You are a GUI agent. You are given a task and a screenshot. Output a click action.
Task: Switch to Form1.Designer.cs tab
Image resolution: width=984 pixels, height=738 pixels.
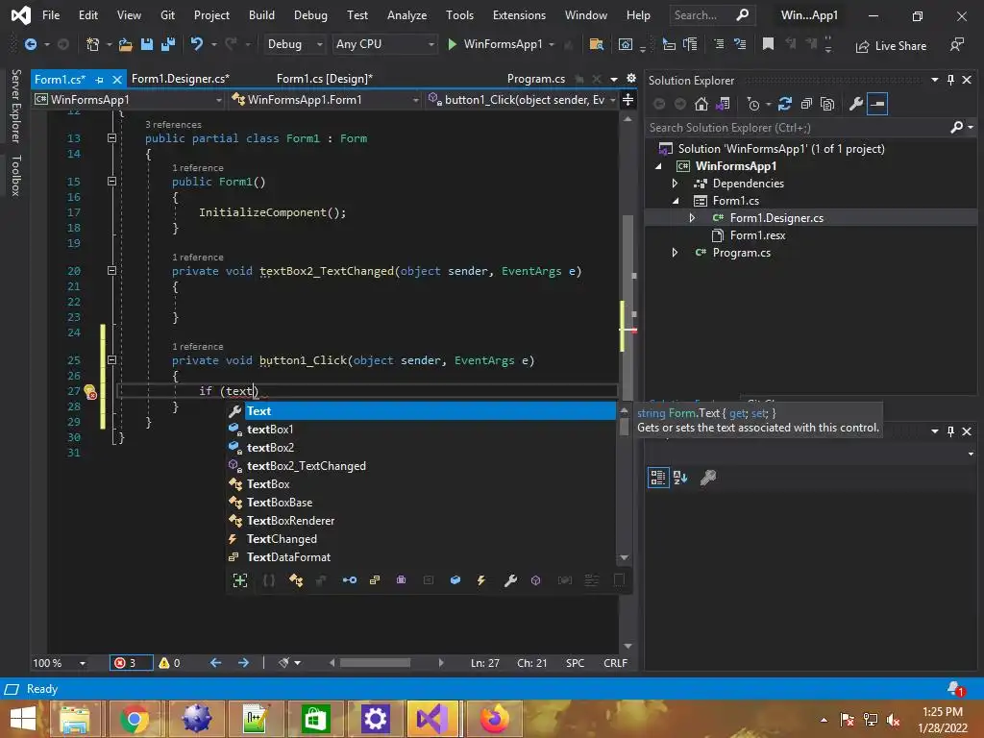coord(180,79)
